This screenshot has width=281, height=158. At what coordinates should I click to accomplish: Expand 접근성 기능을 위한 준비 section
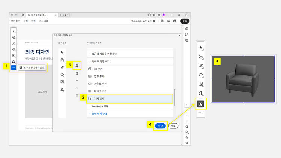pyautogui.click(x=130, y=54)
